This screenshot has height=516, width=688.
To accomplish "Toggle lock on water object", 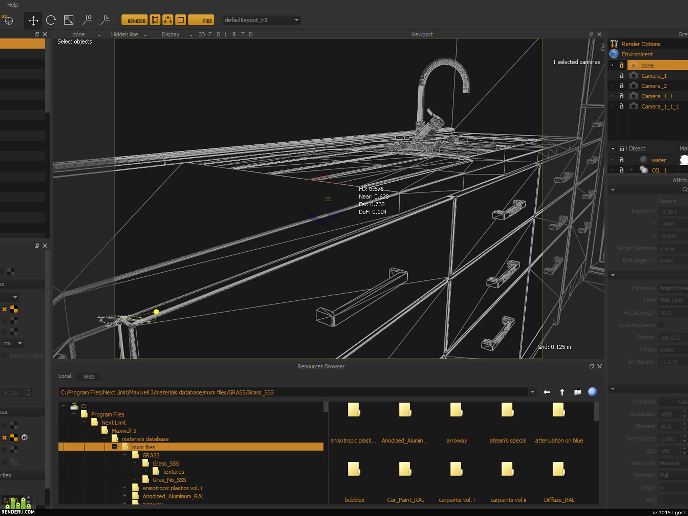I will 621,160.
